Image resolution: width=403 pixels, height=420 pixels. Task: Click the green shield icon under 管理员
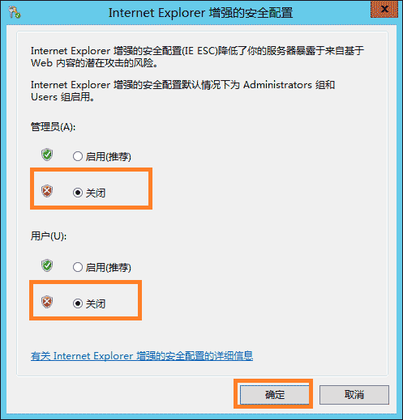[x=47, y=155]
